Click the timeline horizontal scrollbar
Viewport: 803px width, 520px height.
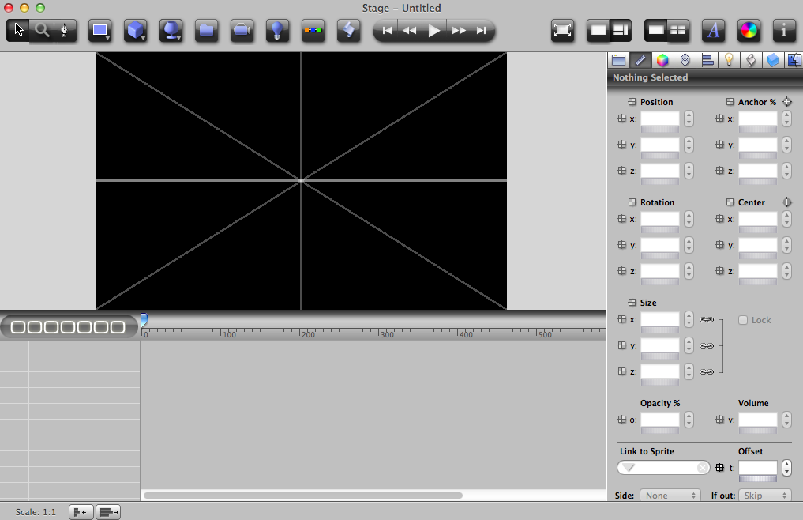303,496
